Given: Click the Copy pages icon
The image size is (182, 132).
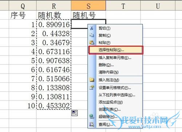Looking at the screenshot, I should [92, 35].
